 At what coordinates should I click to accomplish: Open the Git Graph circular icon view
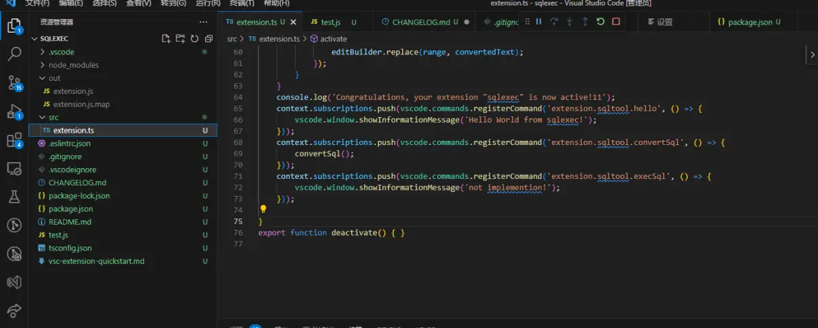[x=14, y=225]
